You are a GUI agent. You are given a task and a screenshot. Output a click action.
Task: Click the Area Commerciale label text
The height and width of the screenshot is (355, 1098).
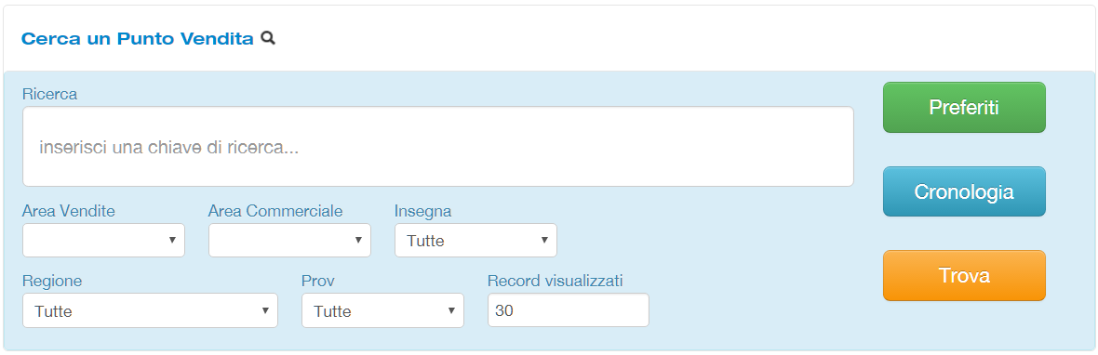(275, 211)
